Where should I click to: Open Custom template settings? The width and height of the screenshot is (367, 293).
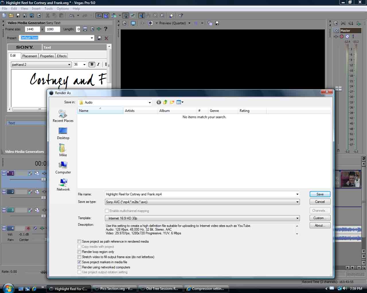[320, 218]
